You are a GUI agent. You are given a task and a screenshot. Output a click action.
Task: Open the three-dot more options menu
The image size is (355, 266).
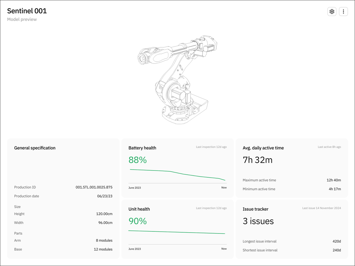[343, 12]
